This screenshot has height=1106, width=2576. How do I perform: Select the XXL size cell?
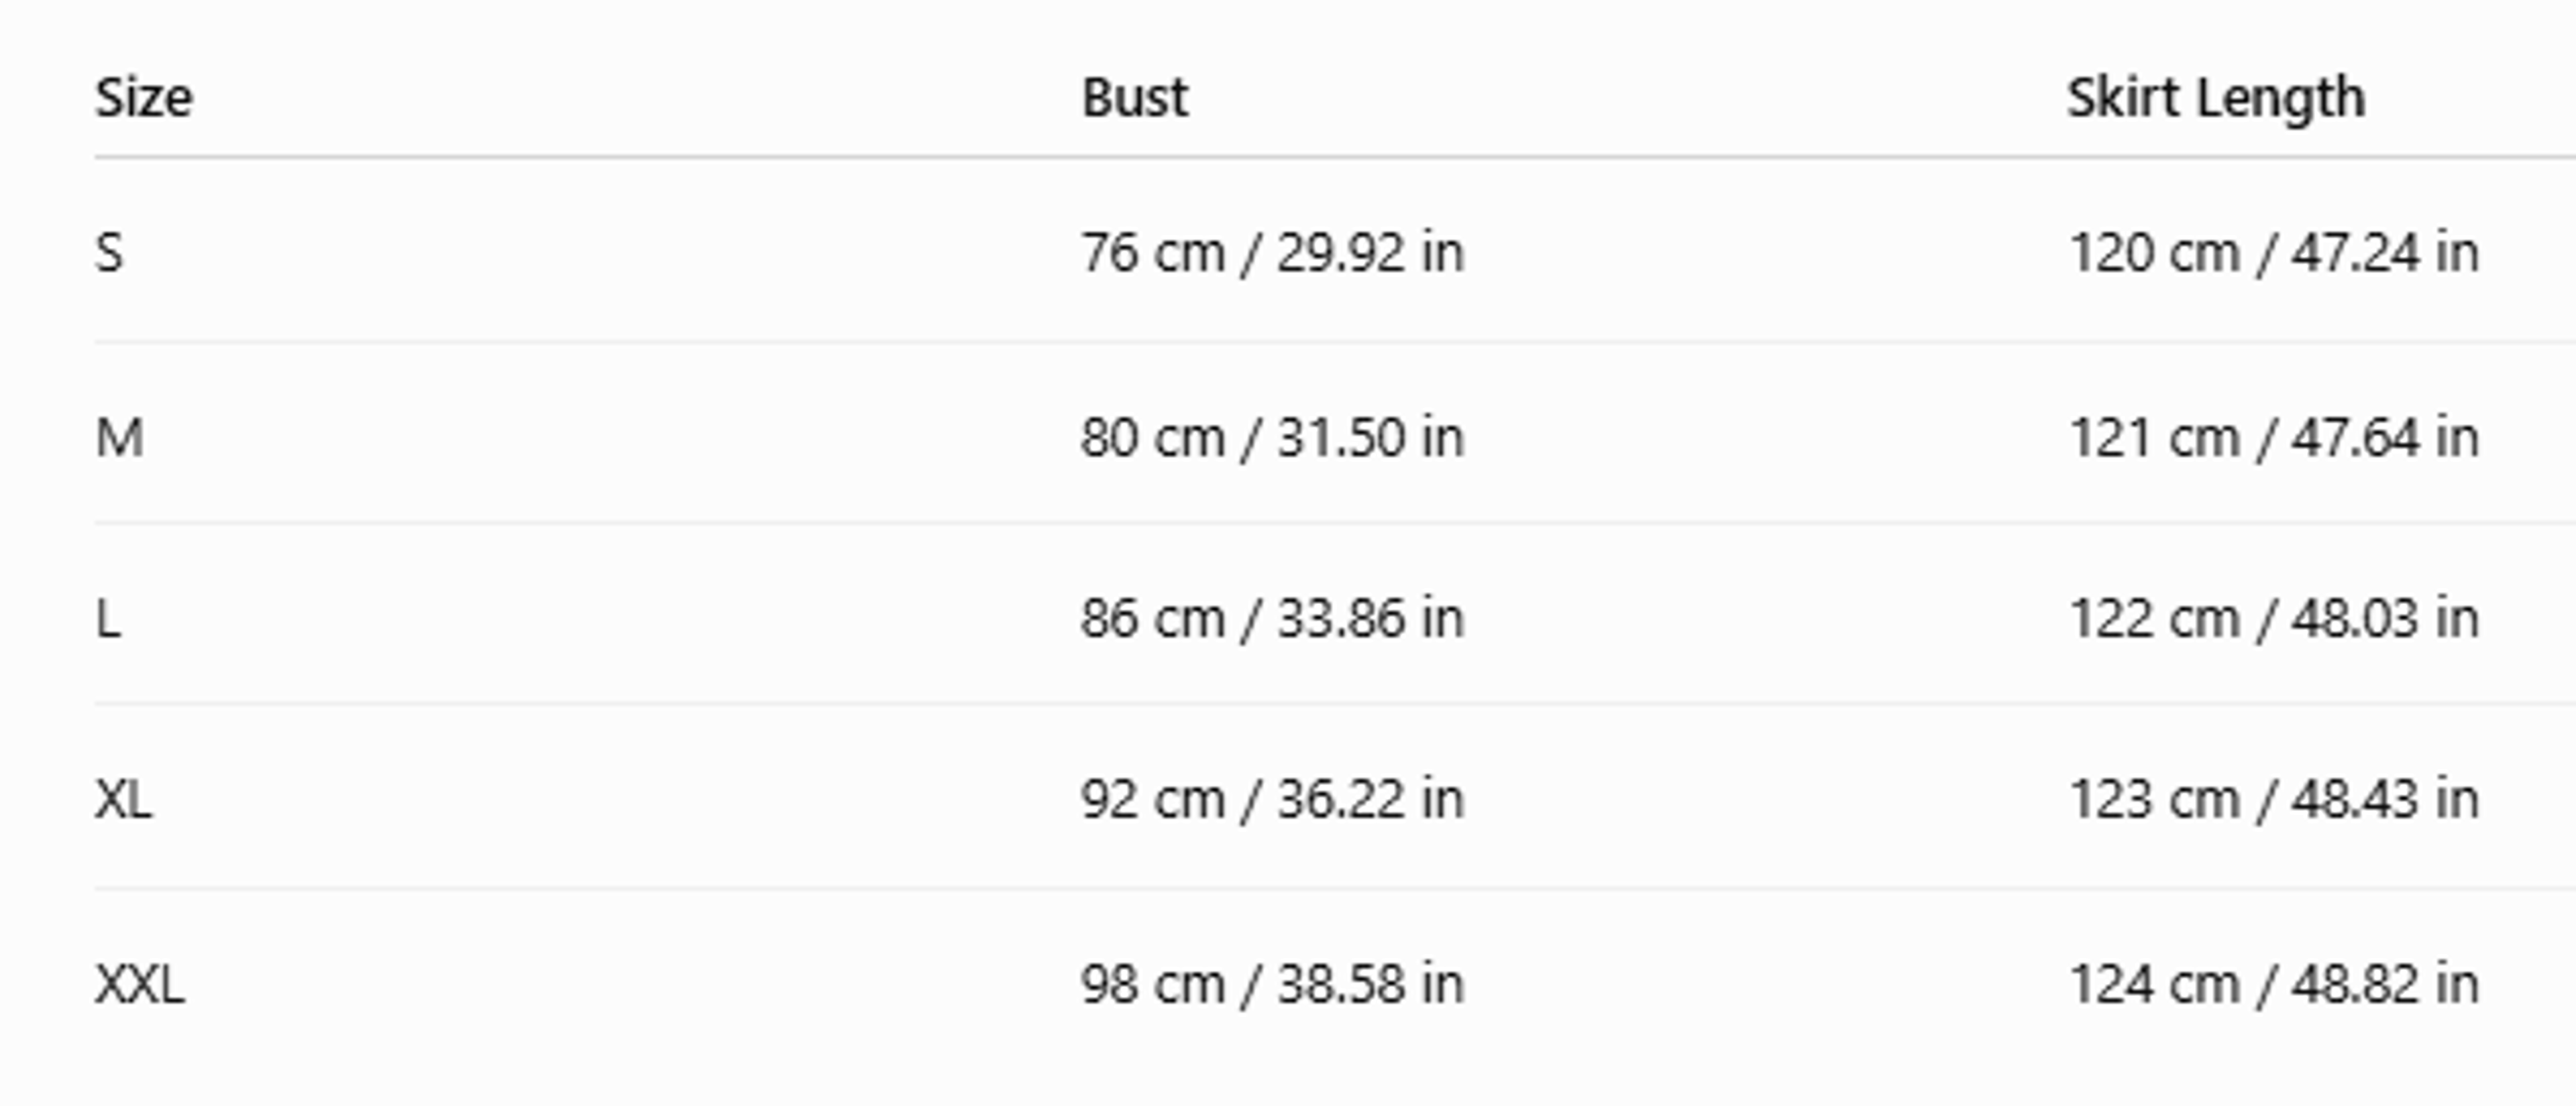tap(139, 984)
